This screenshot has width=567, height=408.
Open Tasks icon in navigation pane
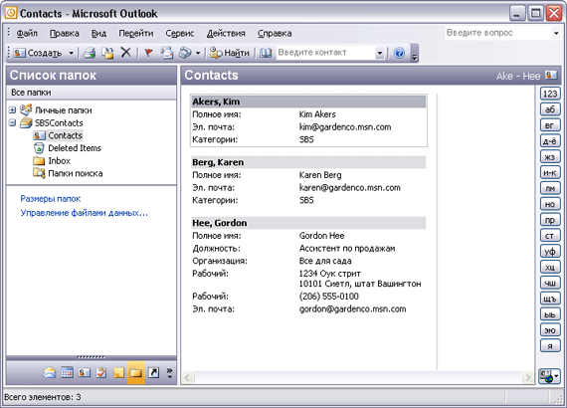101,372
